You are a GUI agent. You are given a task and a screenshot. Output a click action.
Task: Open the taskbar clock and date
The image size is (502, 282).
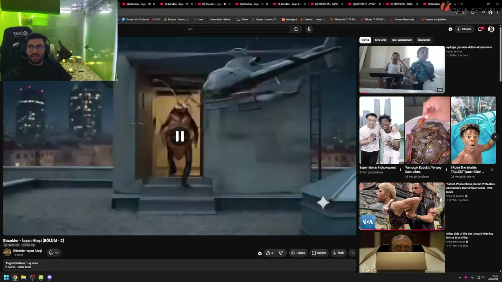pyautogui.click(x=493, y=277)
